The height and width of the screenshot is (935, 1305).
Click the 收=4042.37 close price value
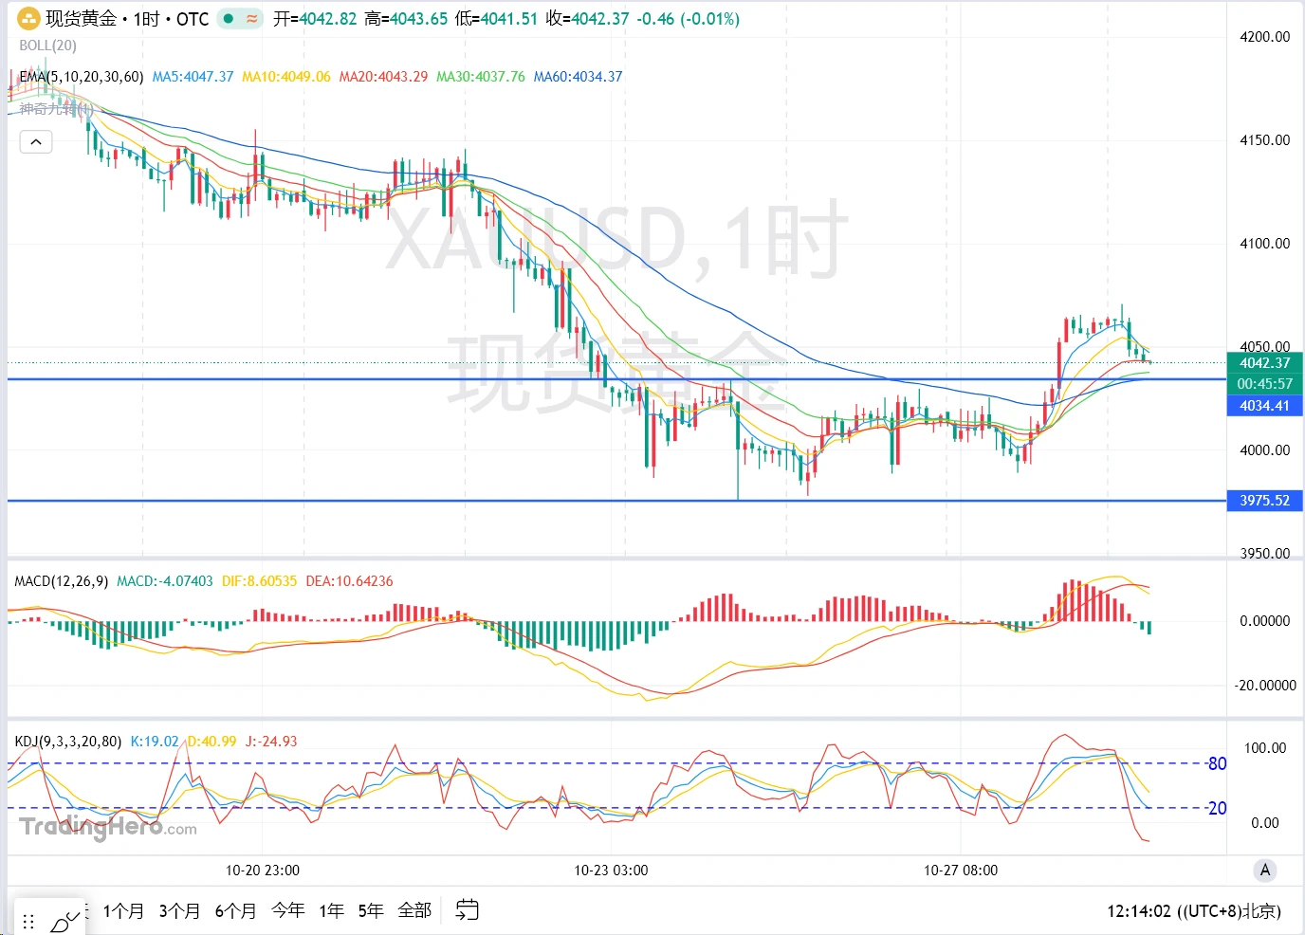click(587, 19)
